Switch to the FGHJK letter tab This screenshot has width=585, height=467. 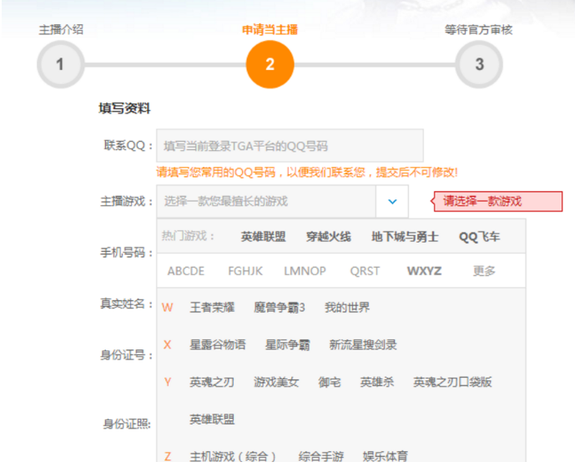245,271
